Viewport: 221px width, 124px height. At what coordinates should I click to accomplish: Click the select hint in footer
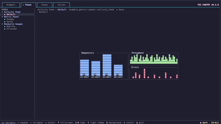pyautogui.click(x=50, y=123)
